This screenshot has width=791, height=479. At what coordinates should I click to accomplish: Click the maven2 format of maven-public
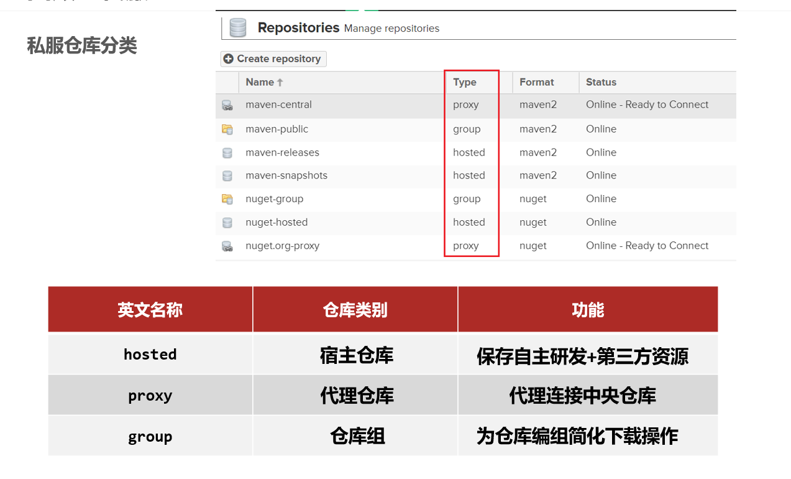(538, 129)
